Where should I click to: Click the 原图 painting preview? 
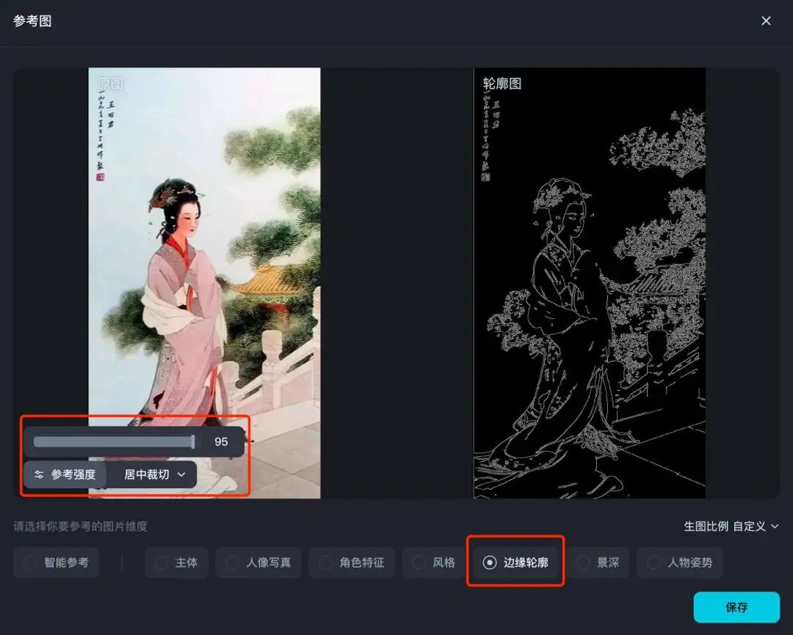click(x=204, y=283)
